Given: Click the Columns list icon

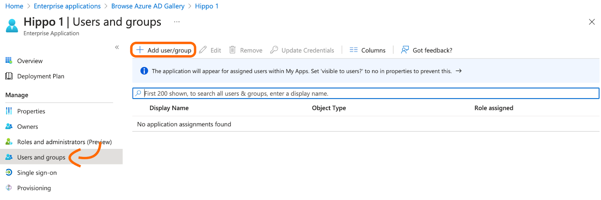Looking at the screenshot, I should 353,50.
